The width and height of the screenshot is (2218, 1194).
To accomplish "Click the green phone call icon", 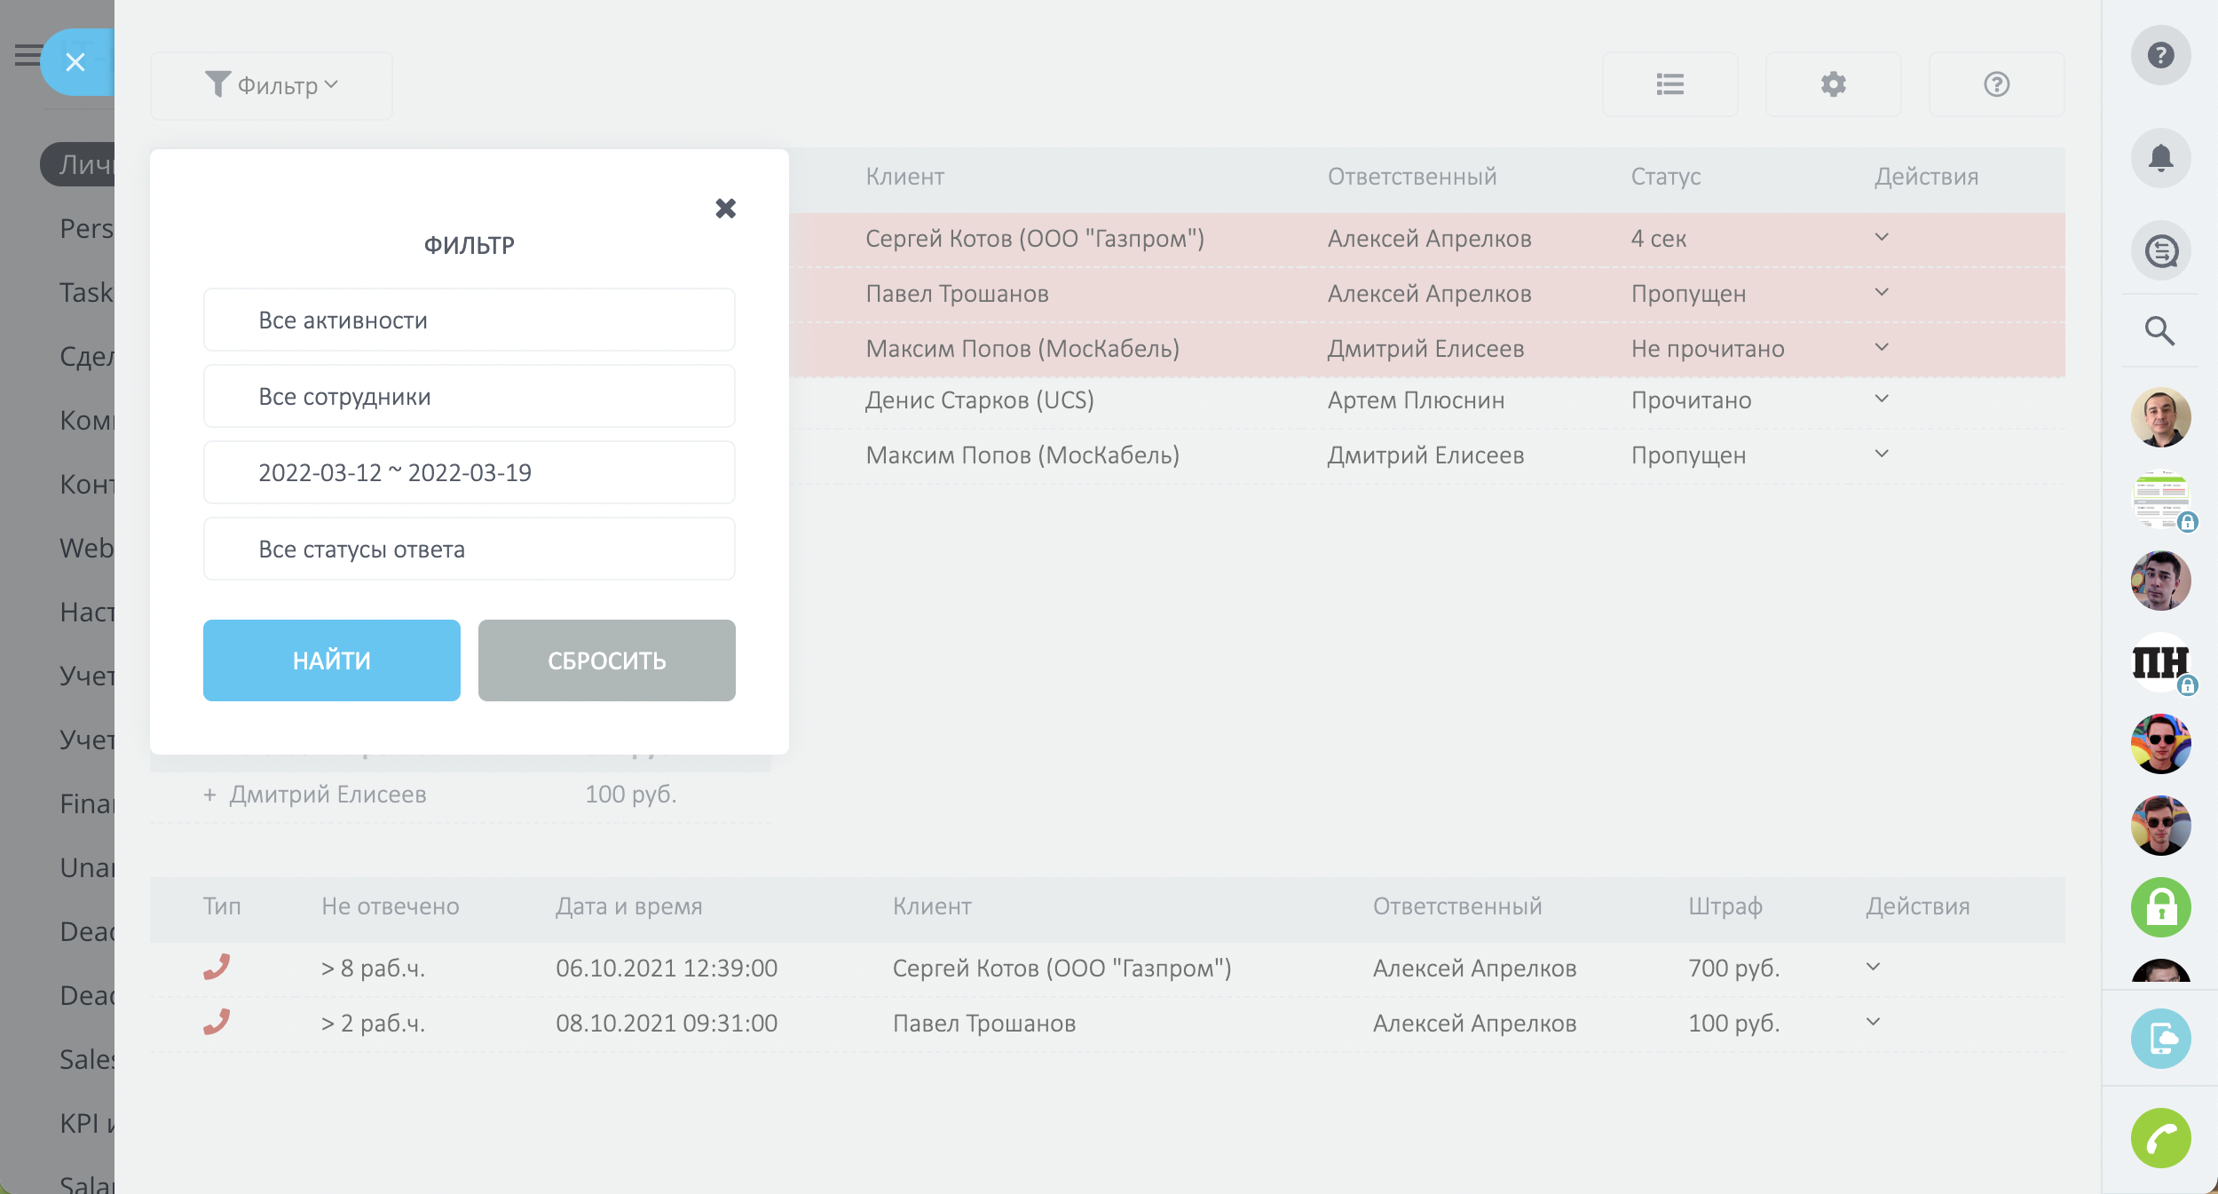I will coord(2160,1138).
